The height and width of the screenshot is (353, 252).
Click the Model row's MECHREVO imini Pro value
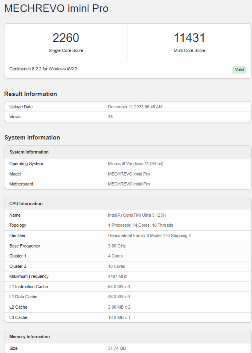tap(129, 174)
